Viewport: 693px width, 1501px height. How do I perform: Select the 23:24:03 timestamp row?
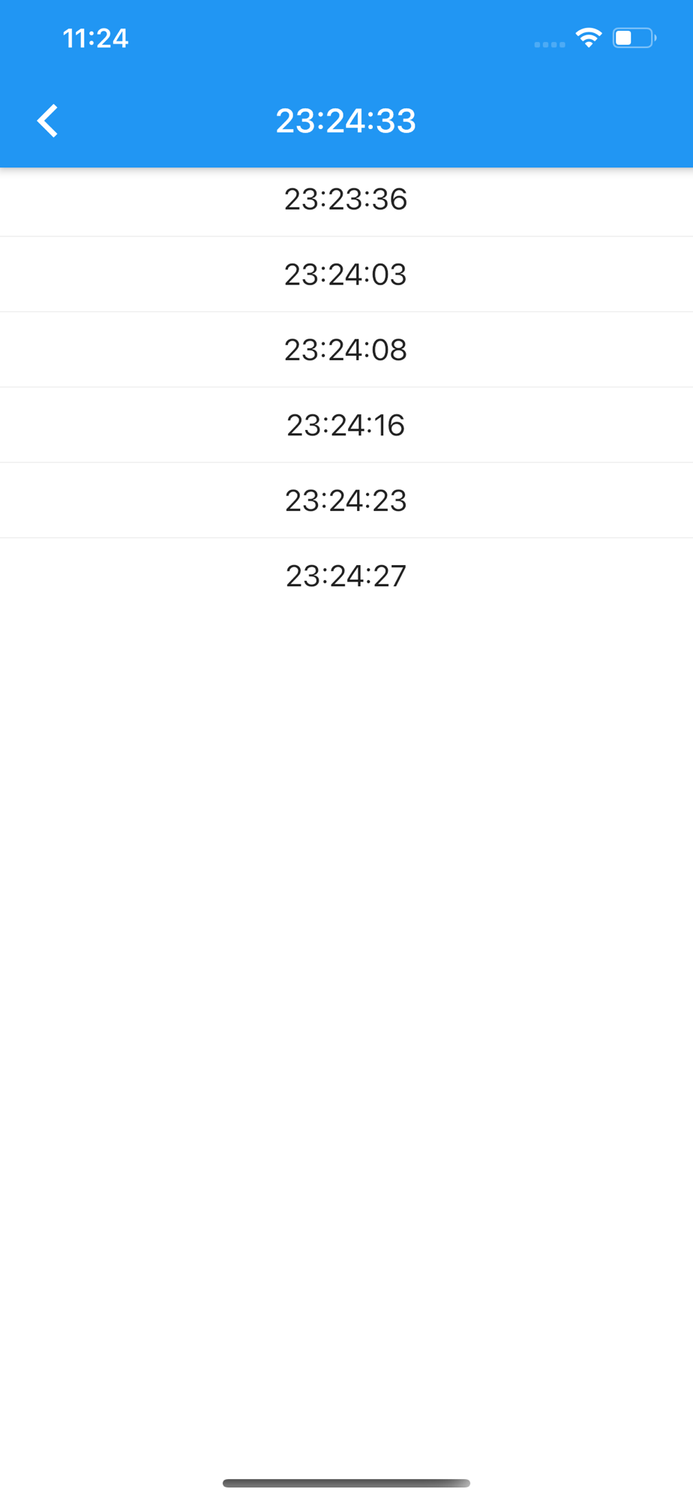(x=346, y=274)
